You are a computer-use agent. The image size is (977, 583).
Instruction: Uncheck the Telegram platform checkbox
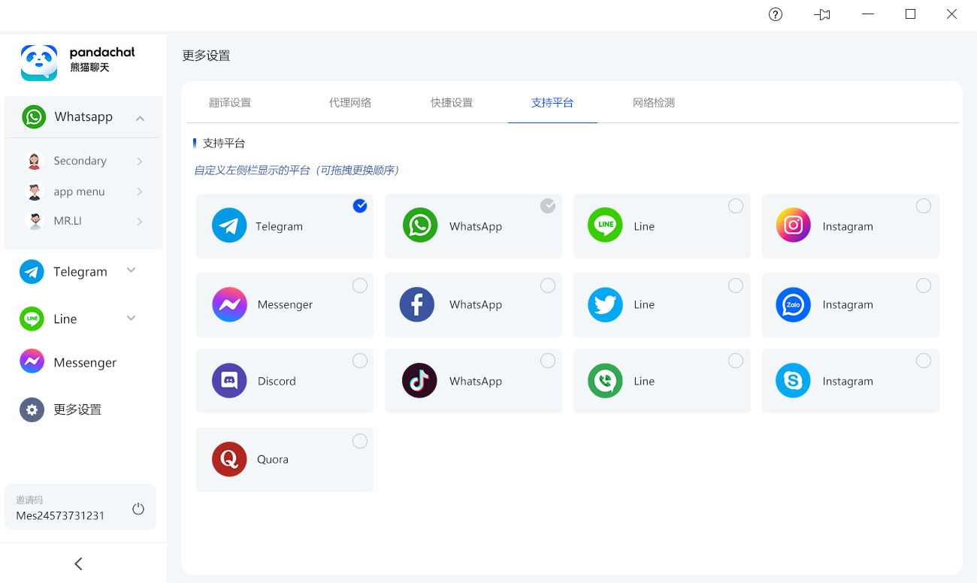tap(360, 206)
